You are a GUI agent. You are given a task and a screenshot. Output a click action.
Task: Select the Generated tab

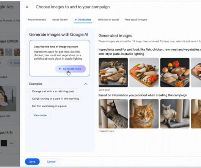pyautogui.click(x=83, y=20)
